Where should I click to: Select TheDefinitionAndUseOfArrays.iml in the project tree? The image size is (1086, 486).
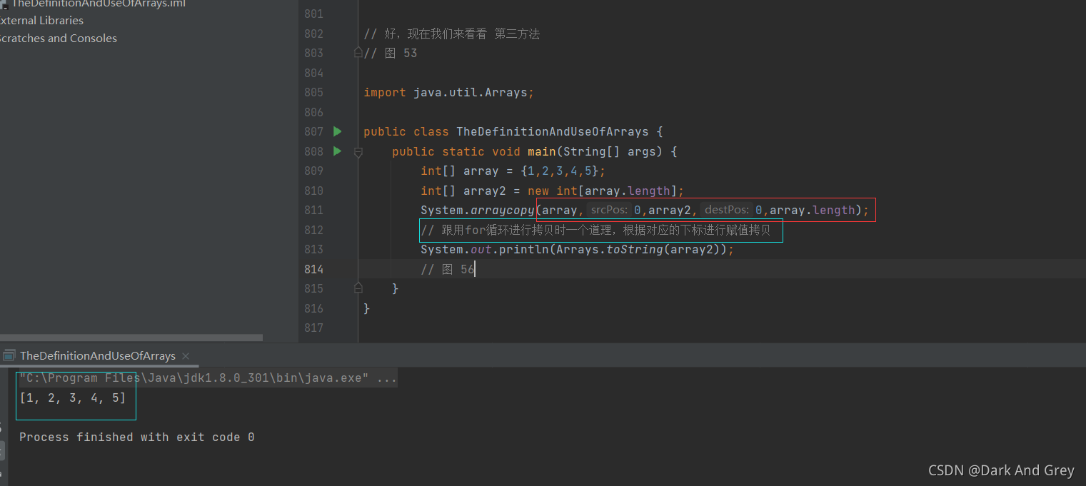[x=98, y=4]
